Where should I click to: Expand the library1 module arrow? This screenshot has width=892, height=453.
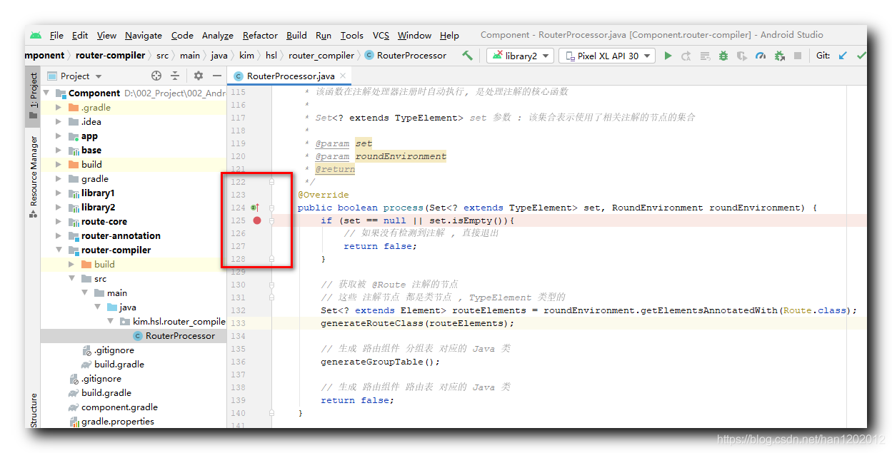click(x=59, y=193)
